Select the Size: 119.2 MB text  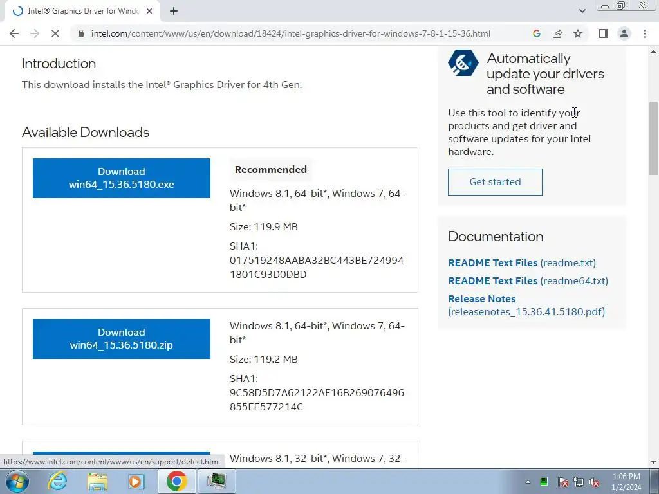(263, 359)
